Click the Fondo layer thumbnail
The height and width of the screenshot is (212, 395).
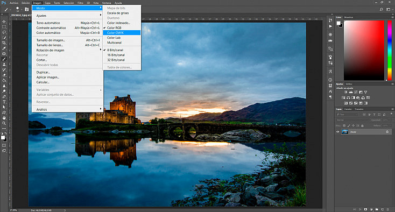(344, 132)
